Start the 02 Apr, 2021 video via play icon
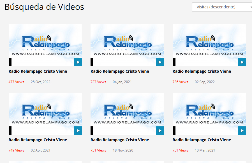 78,131
